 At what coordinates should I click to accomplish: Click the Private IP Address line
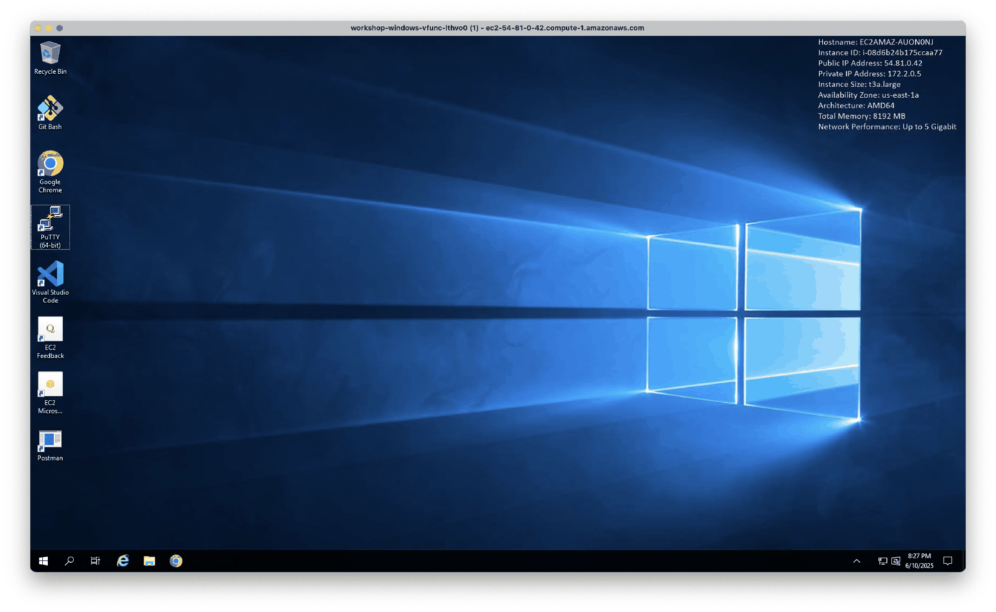(870, 74)
